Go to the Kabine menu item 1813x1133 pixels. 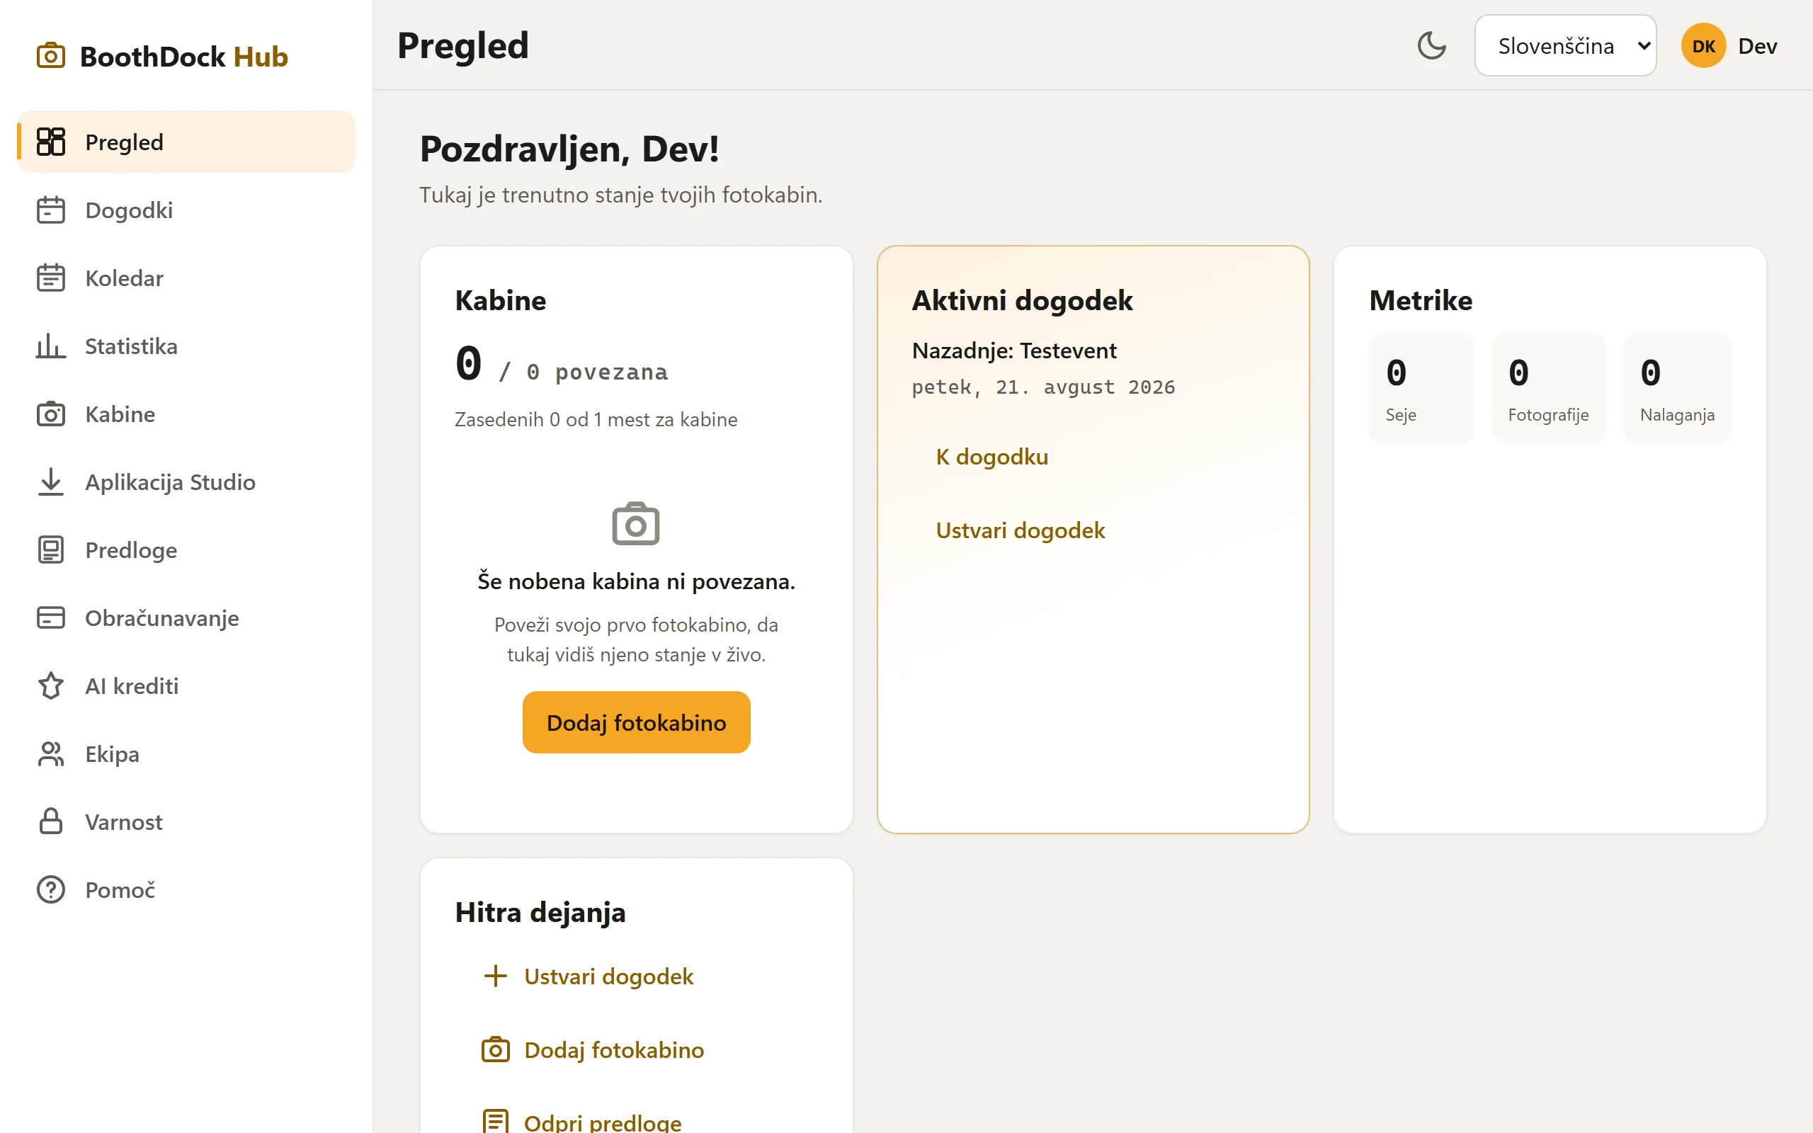pyautogui.click(x=186, y=414)
